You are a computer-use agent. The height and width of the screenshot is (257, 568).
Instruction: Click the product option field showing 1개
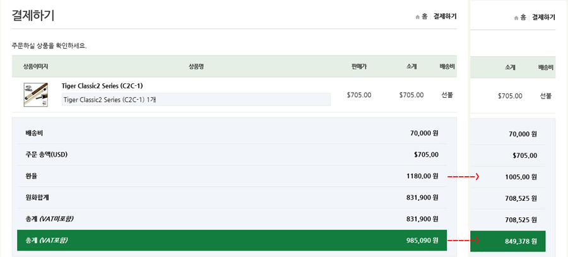coord(196,100)
